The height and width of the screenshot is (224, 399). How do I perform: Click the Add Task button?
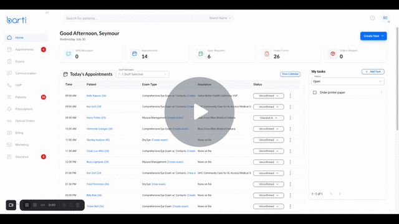pos(373,72)
